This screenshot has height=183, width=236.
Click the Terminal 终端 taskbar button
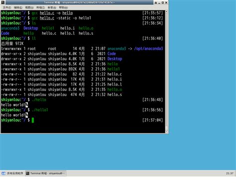click(46, 174)
